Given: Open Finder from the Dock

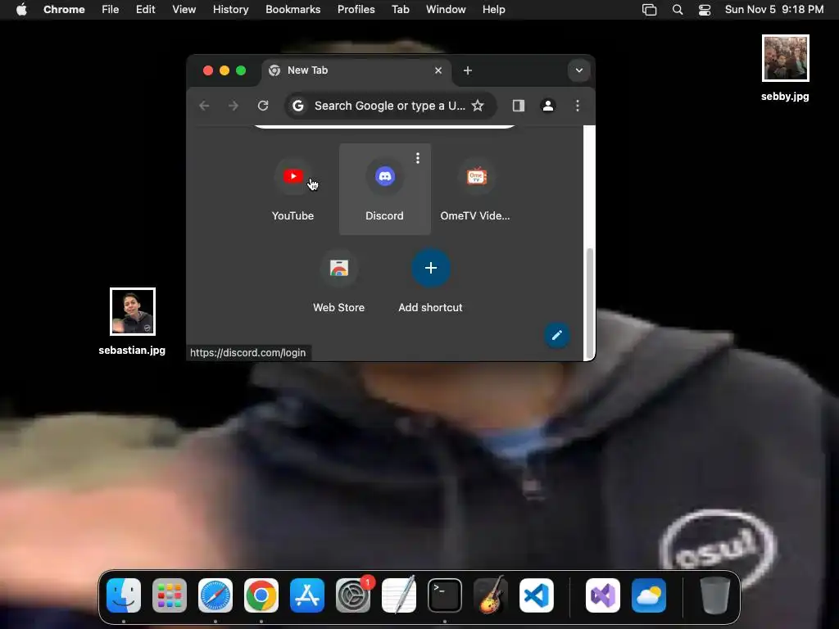Looking at the screenshot, I should point(124,595).
